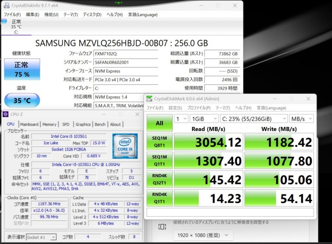Screen dimensions: 332x244
Task: Click the Max TDP value 15.0 W
Action: coord(99,143)
